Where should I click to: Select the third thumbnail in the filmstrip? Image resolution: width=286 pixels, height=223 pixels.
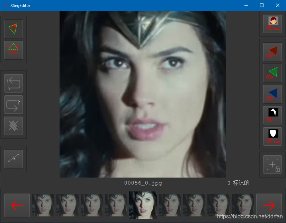pyautogui.click(x=92, y=205)
